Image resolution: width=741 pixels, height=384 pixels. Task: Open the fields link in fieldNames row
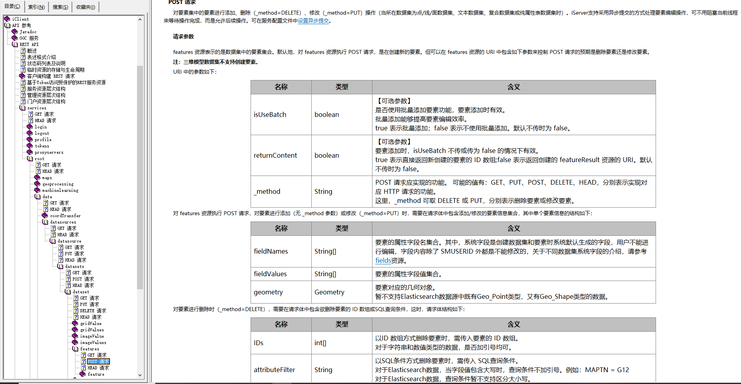383,260
